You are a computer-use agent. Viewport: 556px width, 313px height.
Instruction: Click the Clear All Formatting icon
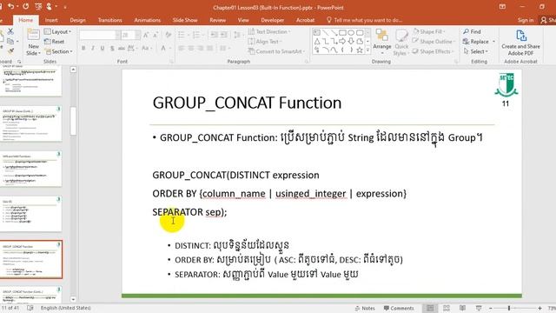(168, 35)
